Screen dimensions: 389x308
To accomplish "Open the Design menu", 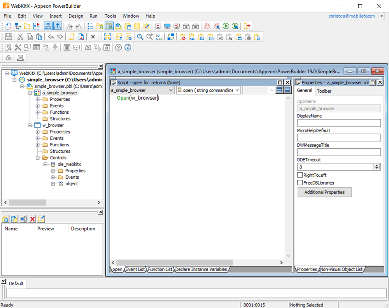I will 76,16.
